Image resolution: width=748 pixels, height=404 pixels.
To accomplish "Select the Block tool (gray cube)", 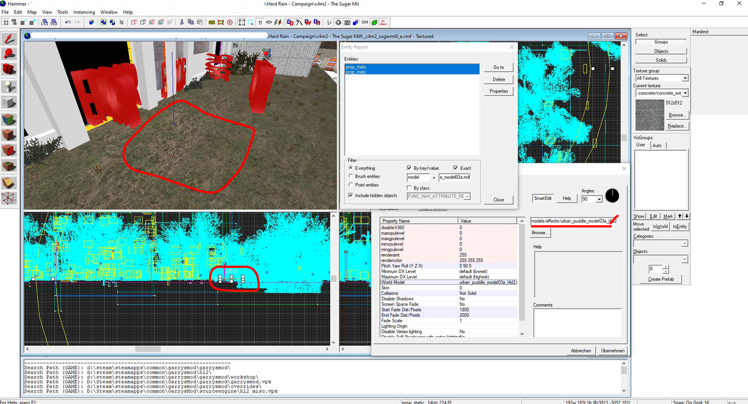I will pos(10,102).
